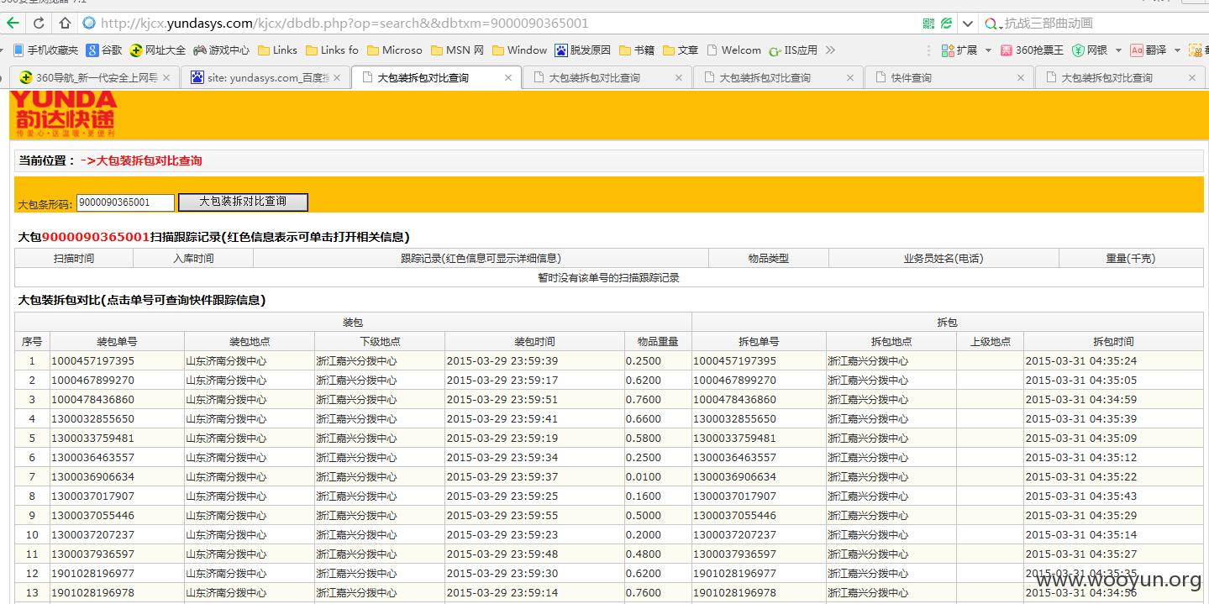
Task: Expand the 扩展 dropdown arrow
Action: [988, 51]
